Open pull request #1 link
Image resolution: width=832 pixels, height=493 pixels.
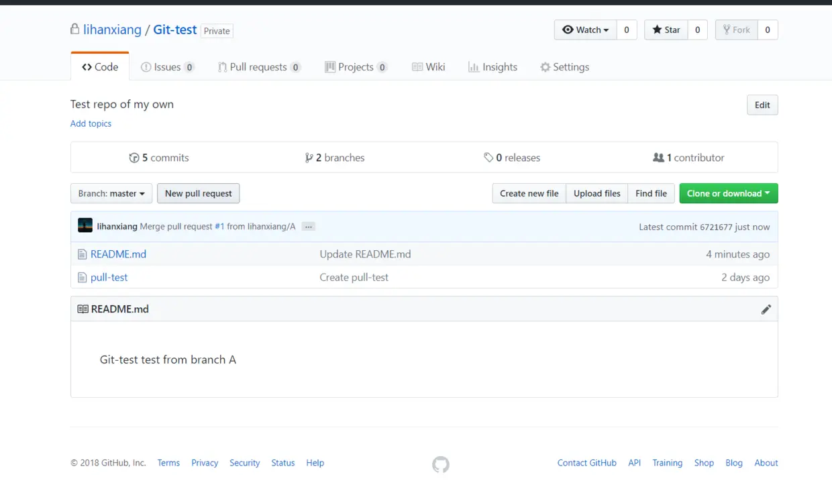[219, 227]
